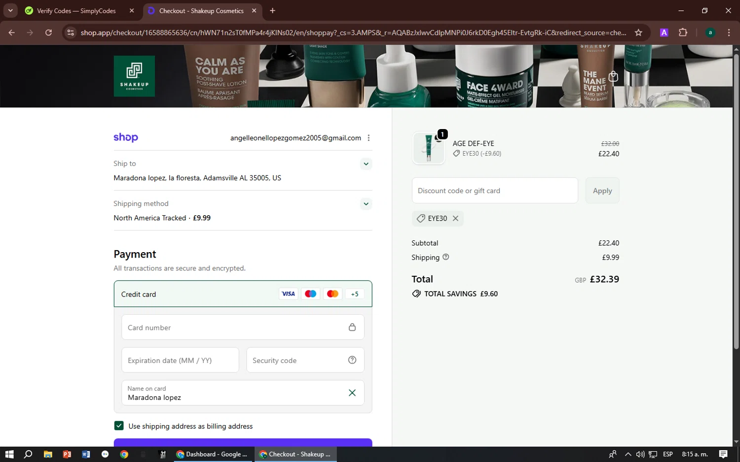
Task: Show hidden system tray icons
Action: 628,454
